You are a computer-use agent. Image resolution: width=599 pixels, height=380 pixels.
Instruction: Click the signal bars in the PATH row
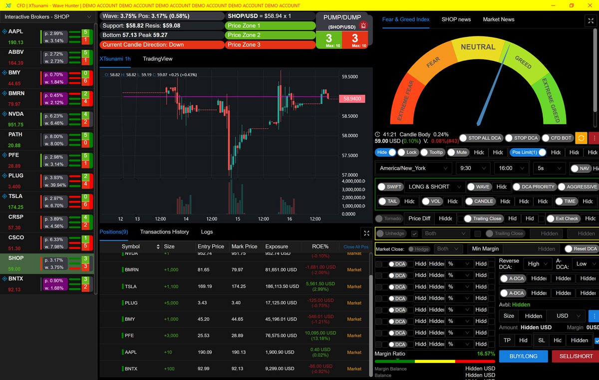pos(74,139)
